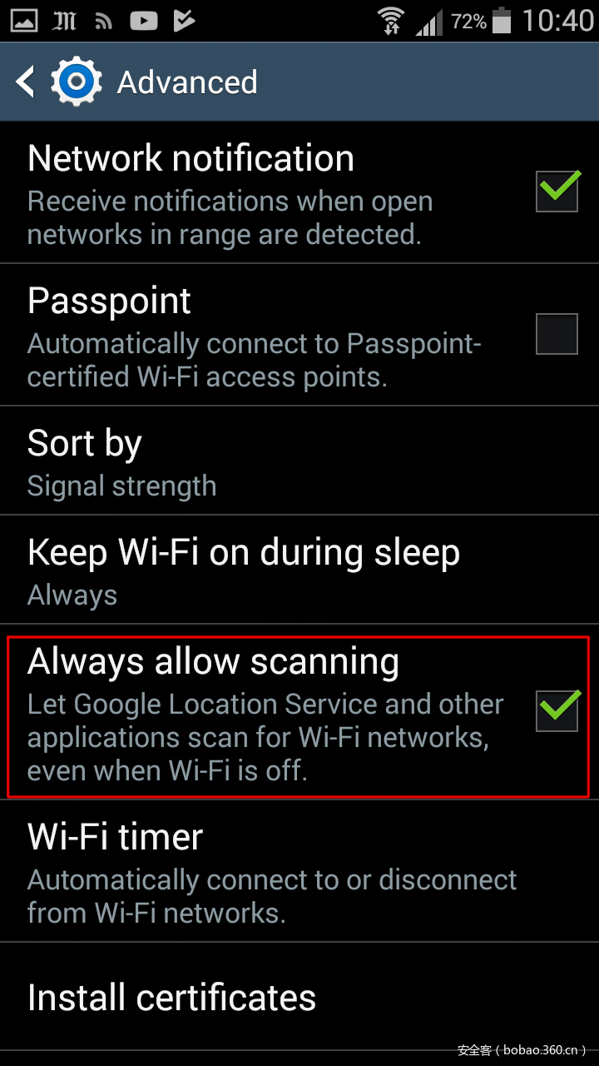Tap the Wi-Fi status icon
599x1066 pixels.
coord(390,21)
